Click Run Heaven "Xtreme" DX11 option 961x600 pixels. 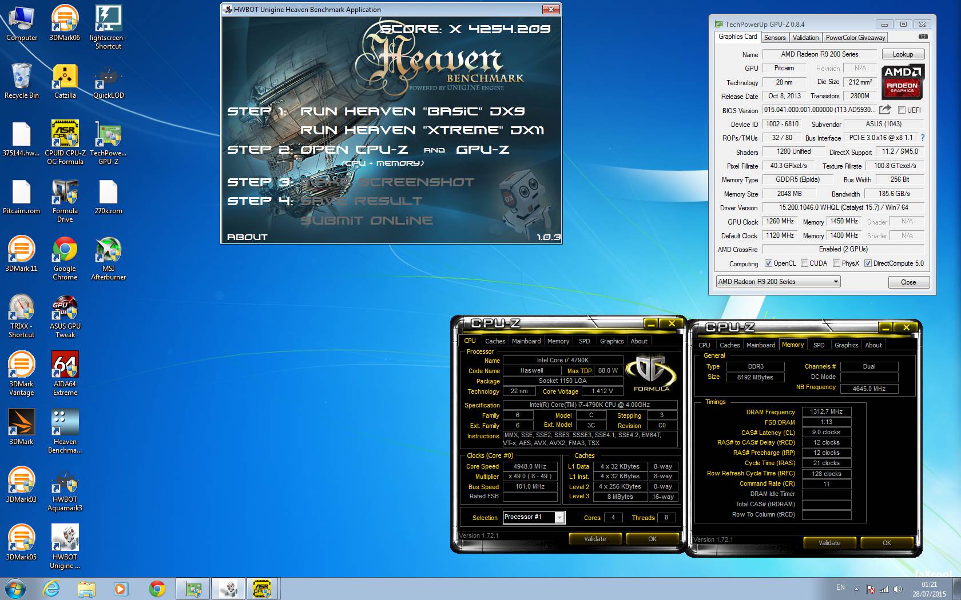point(422,130)
